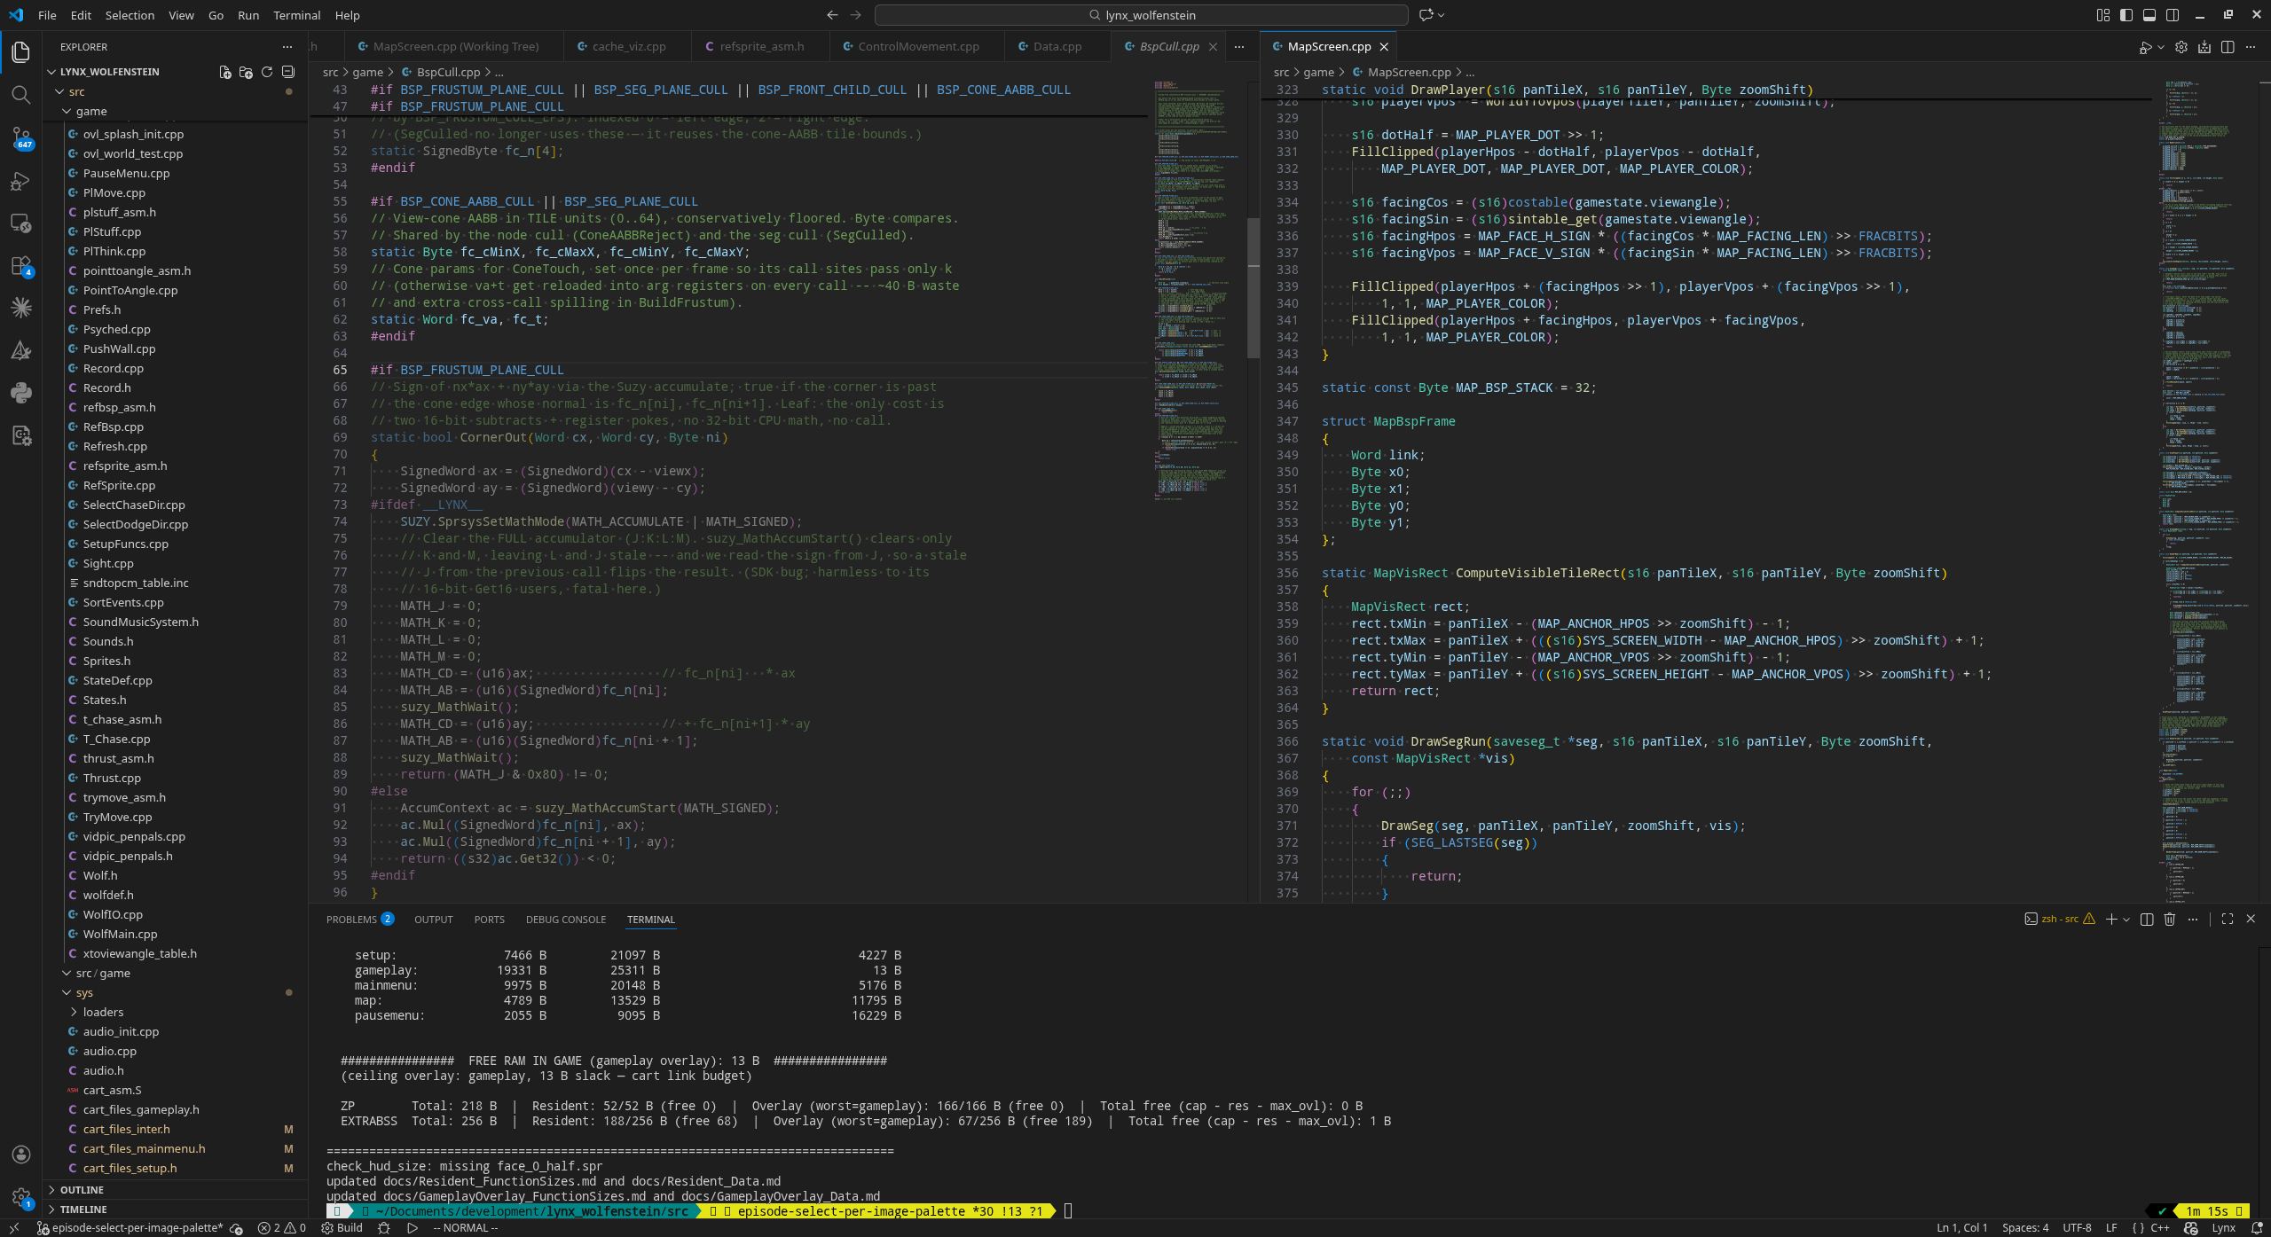Open the debug run dropdown arrow
The width and height of the screenshot is (2271, 1237).
(x=2161, y=47)
